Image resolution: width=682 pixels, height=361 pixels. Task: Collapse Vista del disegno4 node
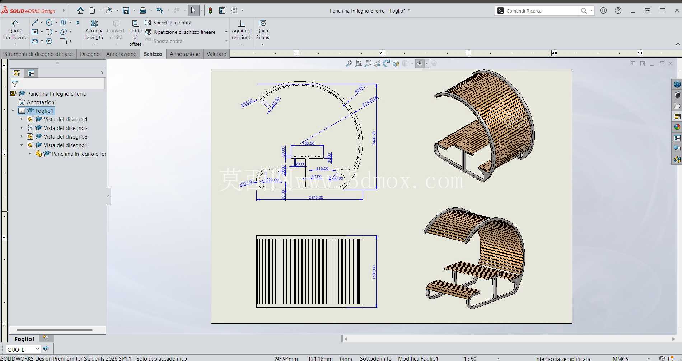pos(22,145)
